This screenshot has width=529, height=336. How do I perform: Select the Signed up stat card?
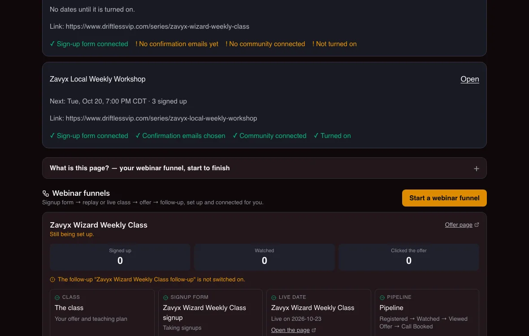[120, 257]
